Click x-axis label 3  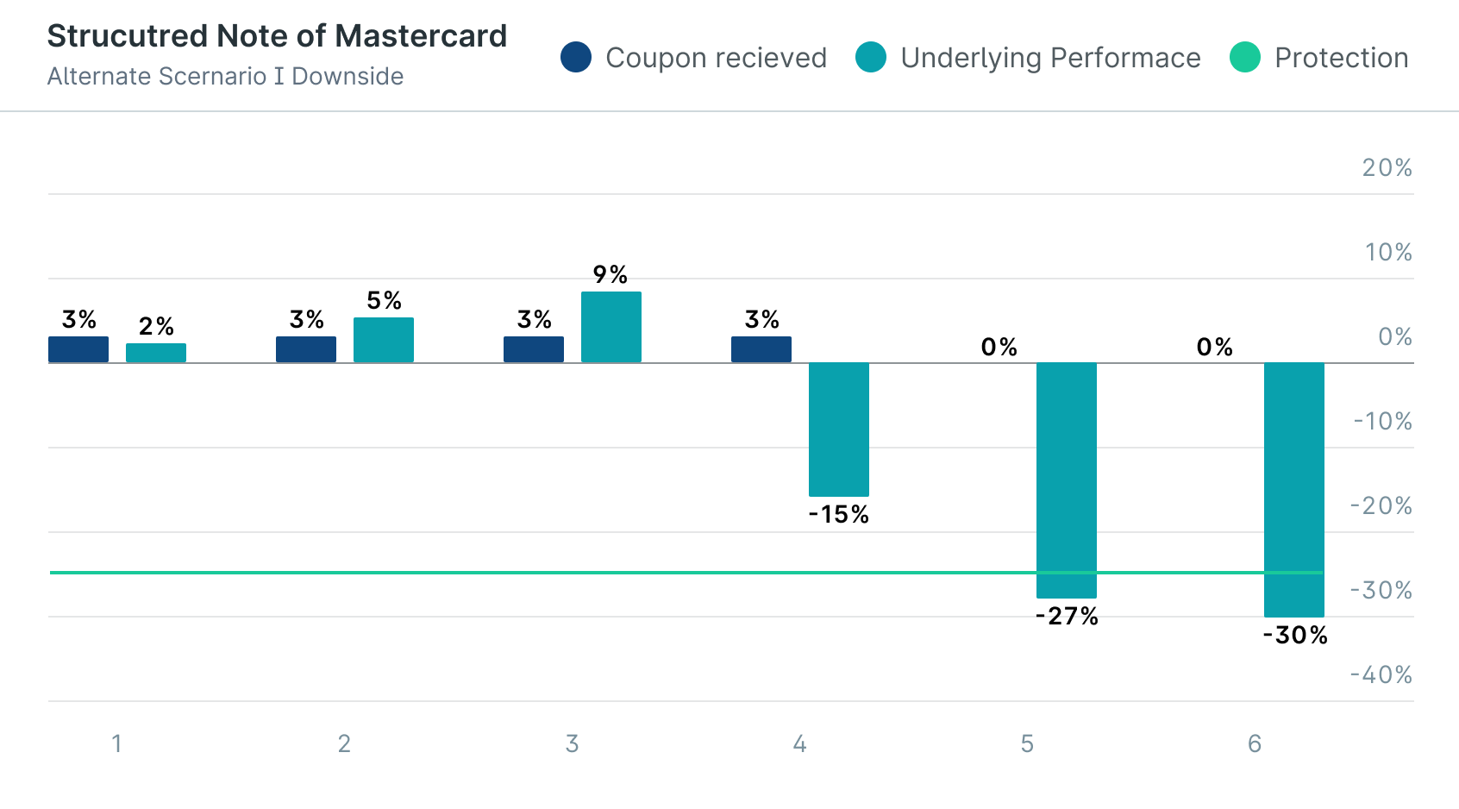pos(572,743)
